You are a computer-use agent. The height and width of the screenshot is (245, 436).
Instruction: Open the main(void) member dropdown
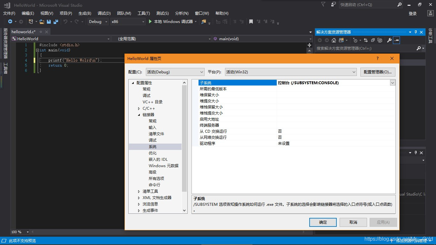[x=262, y=39]
